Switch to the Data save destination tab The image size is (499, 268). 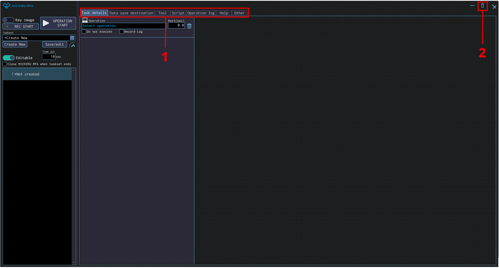pos(131,13)
